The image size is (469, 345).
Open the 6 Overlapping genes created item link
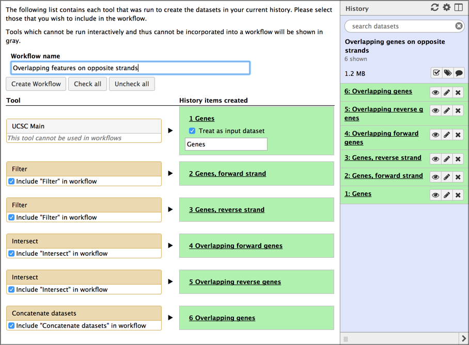click(222, 318)
